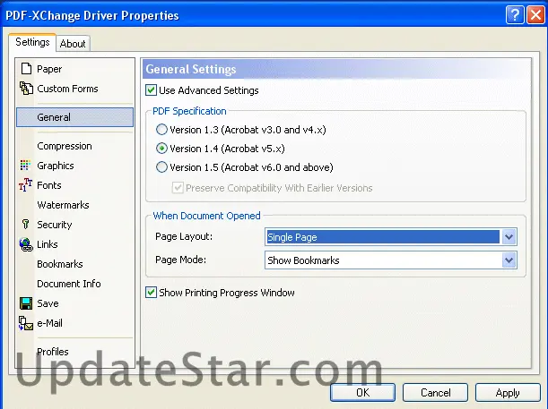This screenshot has height=409, width=548.
Task: Click the General Settings header
Action: click(x=191, y=69)
